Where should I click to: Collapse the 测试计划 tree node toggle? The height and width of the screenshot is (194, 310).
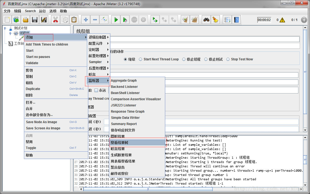point(5,28)
